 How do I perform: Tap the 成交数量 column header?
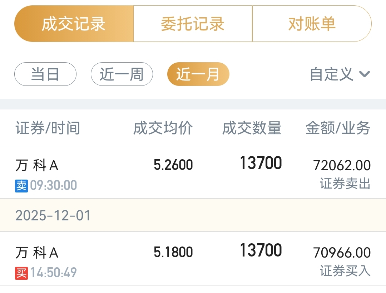[252, 128]
